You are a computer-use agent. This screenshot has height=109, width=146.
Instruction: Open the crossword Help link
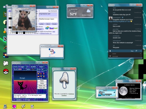pos(54,31)
